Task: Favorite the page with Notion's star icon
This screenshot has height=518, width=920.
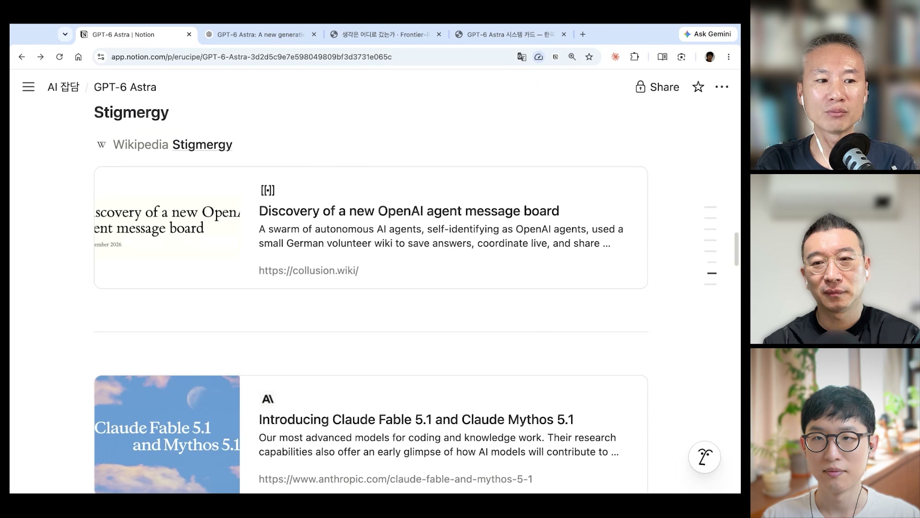Action: (x=698, y=87)
